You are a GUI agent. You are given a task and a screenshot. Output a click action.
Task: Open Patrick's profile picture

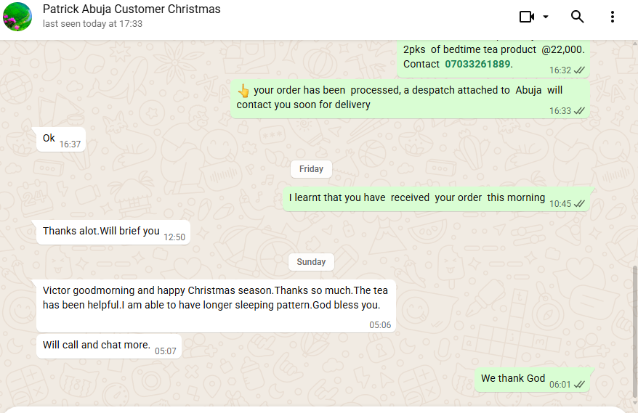17,17
